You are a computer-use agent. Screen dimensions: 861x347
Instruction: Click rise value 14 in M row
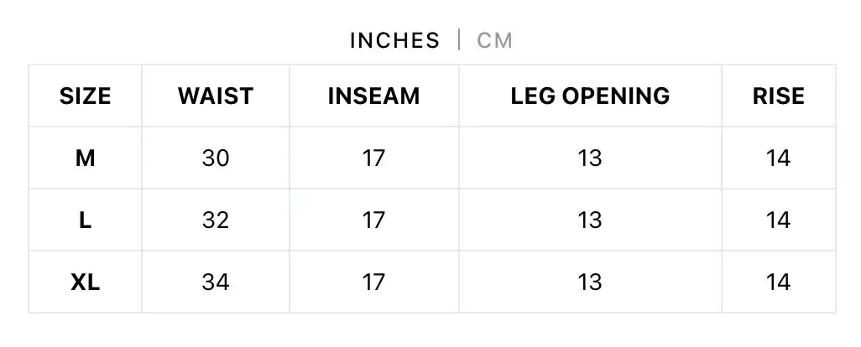click(x=778, y=158)
